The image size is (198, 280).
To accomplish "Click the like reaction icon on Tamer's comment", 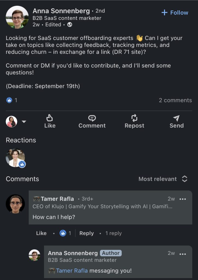I will 63,233.
